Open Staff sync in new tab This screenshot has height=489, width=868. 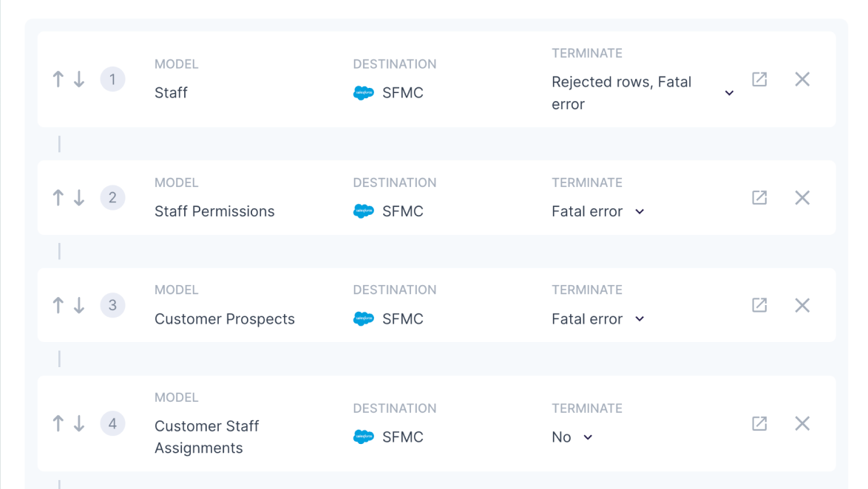pos(759,79)
